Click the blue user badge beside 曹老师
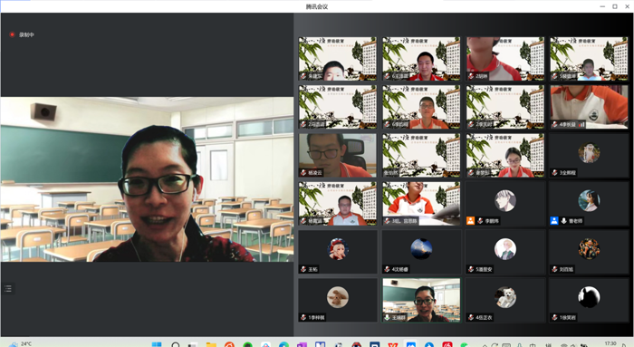634x347 pixels. 554,221
